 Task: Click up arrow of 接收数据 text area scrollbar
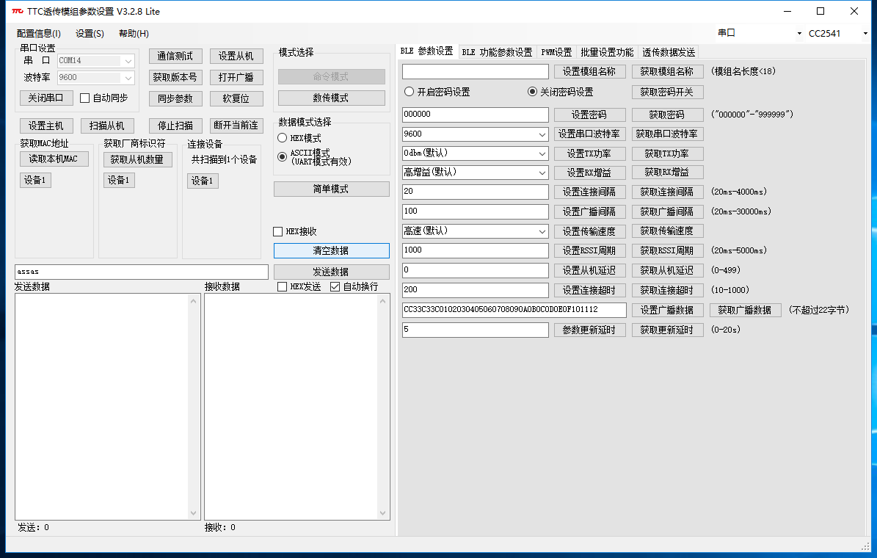point(382,301)
